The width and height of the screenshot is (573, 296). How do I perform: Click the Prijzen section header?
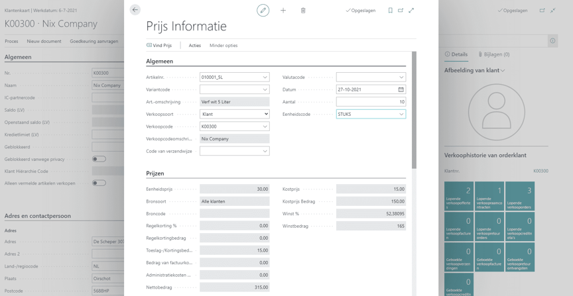155,173
